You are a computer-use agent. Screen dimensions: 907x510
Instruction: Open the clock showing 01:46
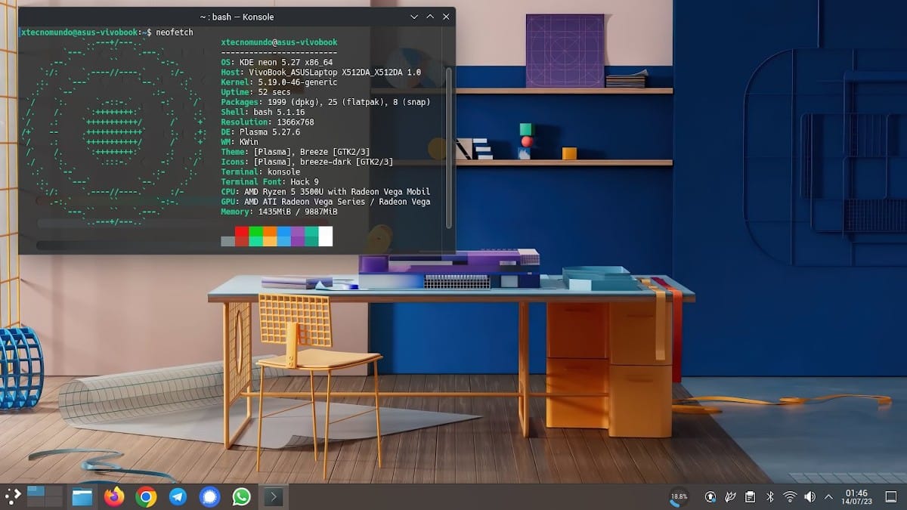coord(856,496)
